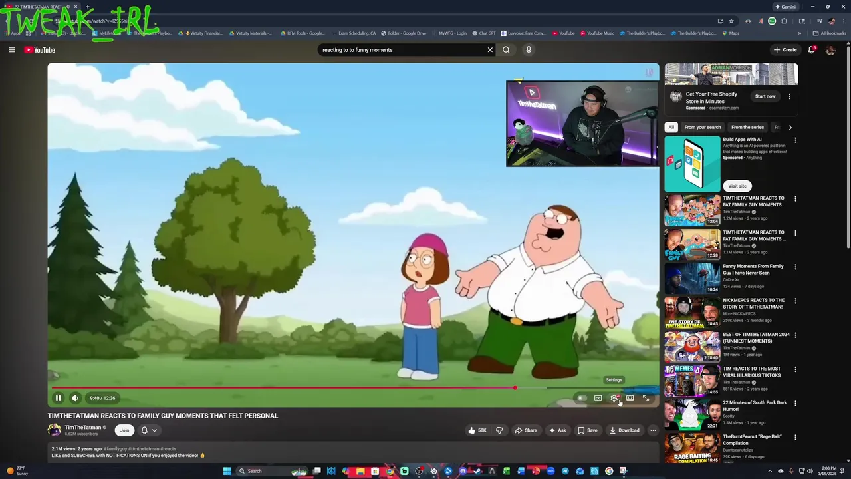Open Gemini button in Chrome
Screen dimensions: 851x479
pyautogui.click(x=785, y=7)
